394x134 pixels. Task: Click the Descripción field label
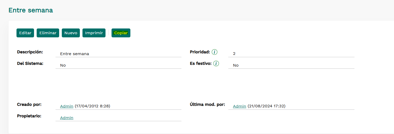(30, 52)
